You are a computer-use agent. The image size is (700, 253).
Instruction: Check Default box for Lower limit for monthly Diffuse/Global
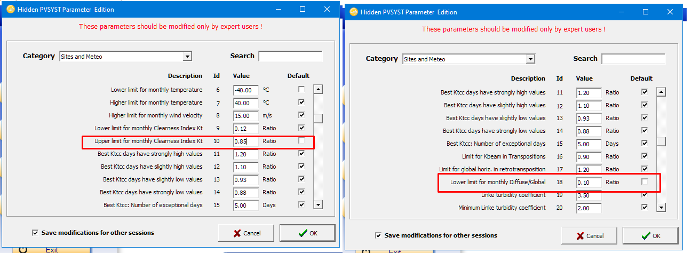[645, 182]
